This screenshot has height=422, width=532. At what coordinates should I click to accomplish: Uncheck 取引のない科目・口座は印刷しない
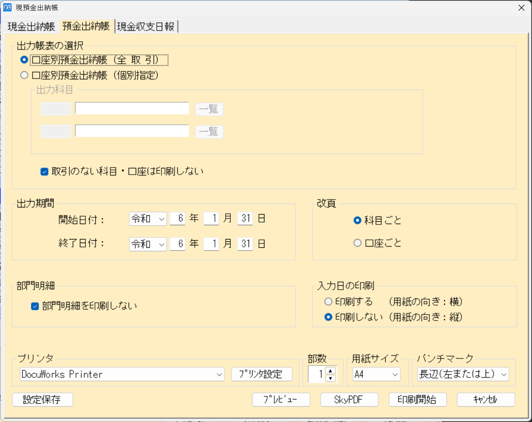[44, 171]
